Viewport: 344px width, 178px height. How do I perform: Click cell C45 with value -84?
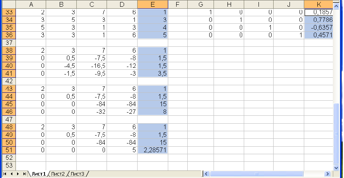(x=92, y=104)
